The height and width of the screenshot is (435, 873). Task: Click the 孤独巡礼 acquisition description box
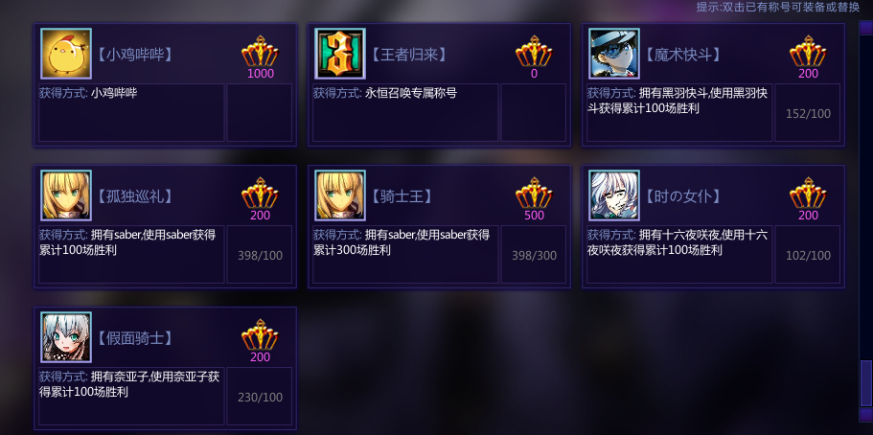131,255
